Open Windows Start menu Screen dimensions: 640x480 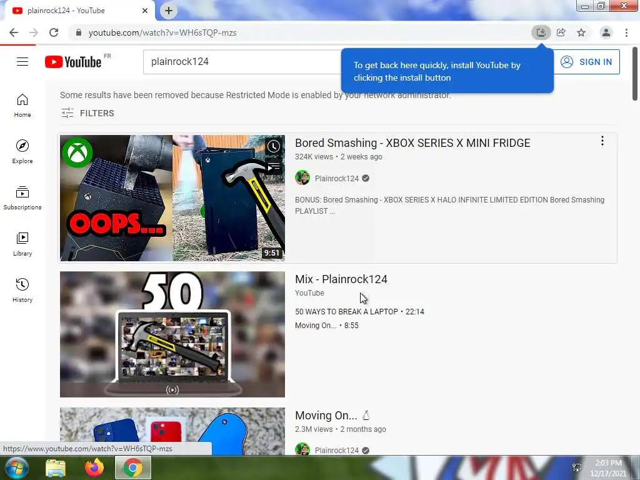click(x=16, y=467)
